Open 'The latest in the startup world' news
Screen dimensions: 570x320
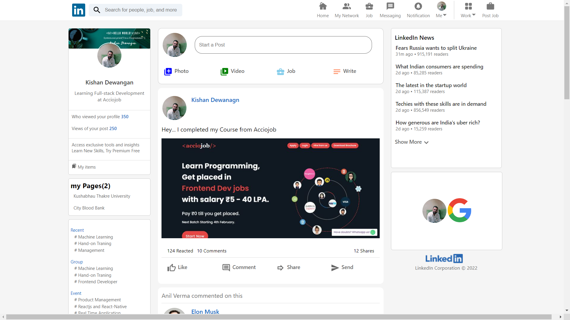(431, 85)
